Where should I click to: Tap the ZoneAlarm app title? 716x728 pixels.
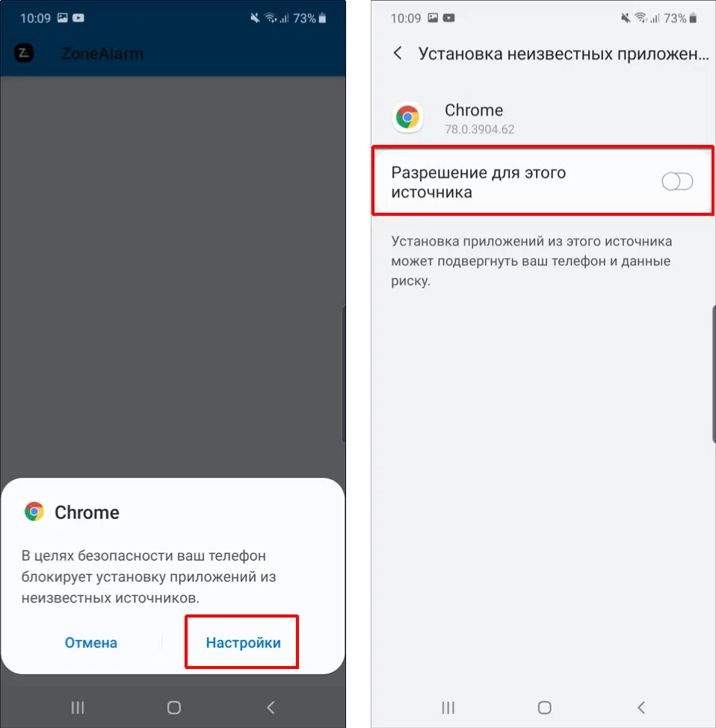[x=102, y=54]
